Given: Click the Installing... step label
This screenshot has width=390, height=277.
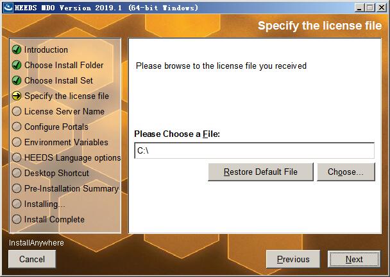Looking at the screenshot, I should [x=45, y=204].
